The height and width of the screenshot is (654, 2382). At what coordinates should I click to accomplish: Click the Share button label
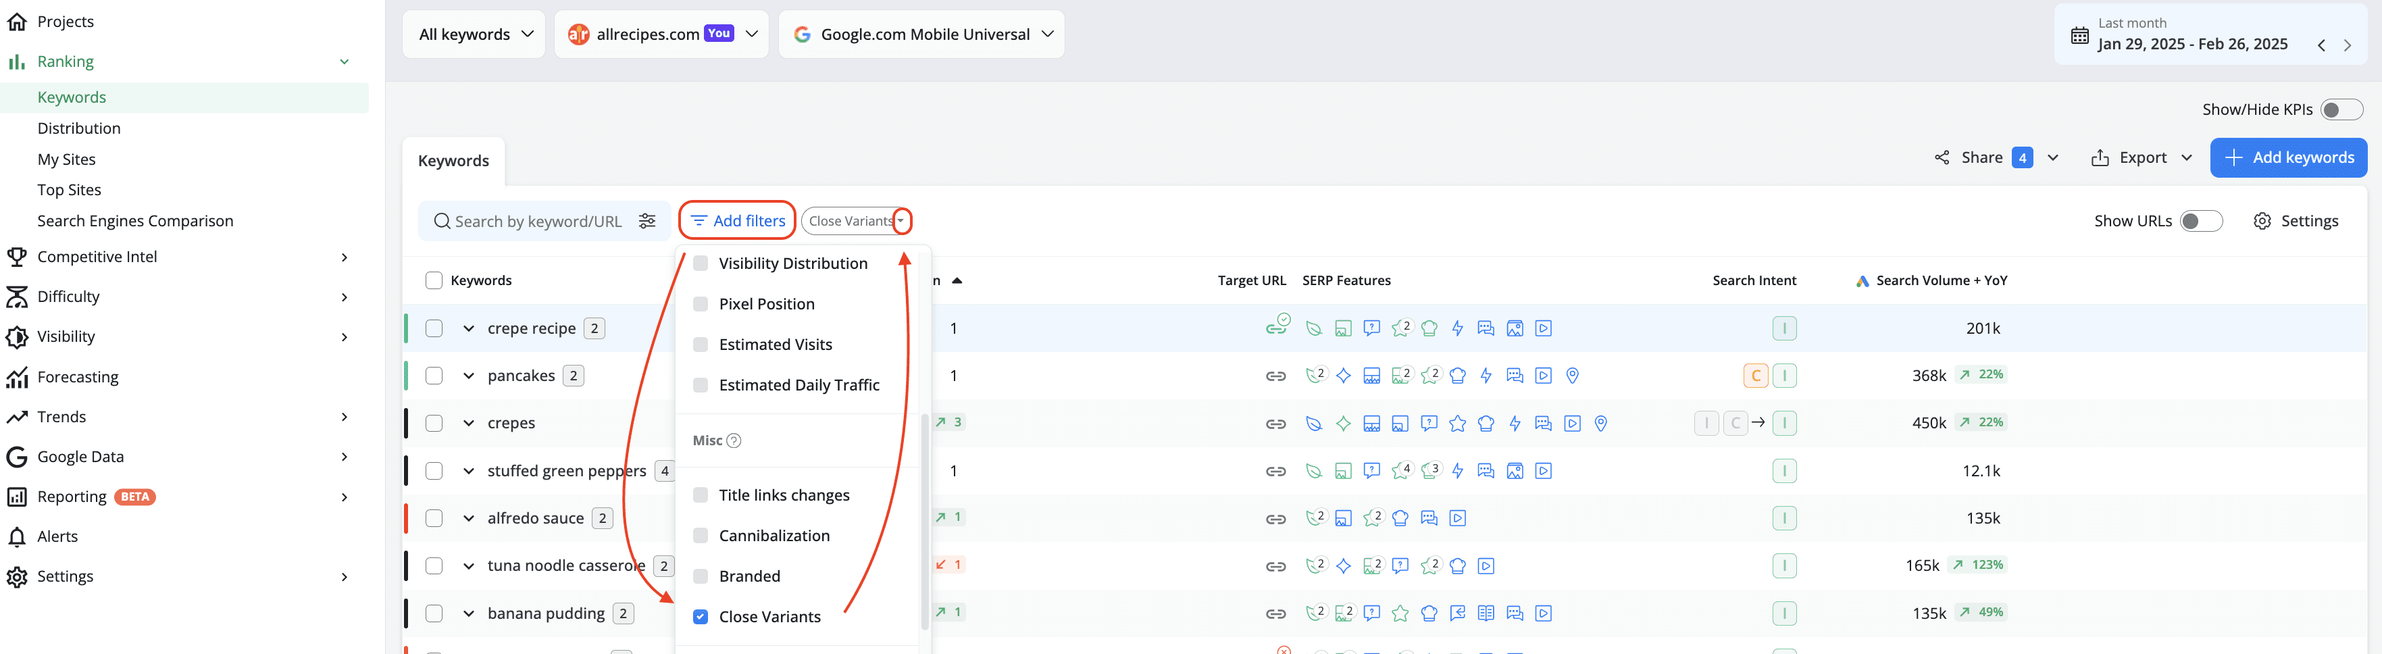[x=1981, y=157]
